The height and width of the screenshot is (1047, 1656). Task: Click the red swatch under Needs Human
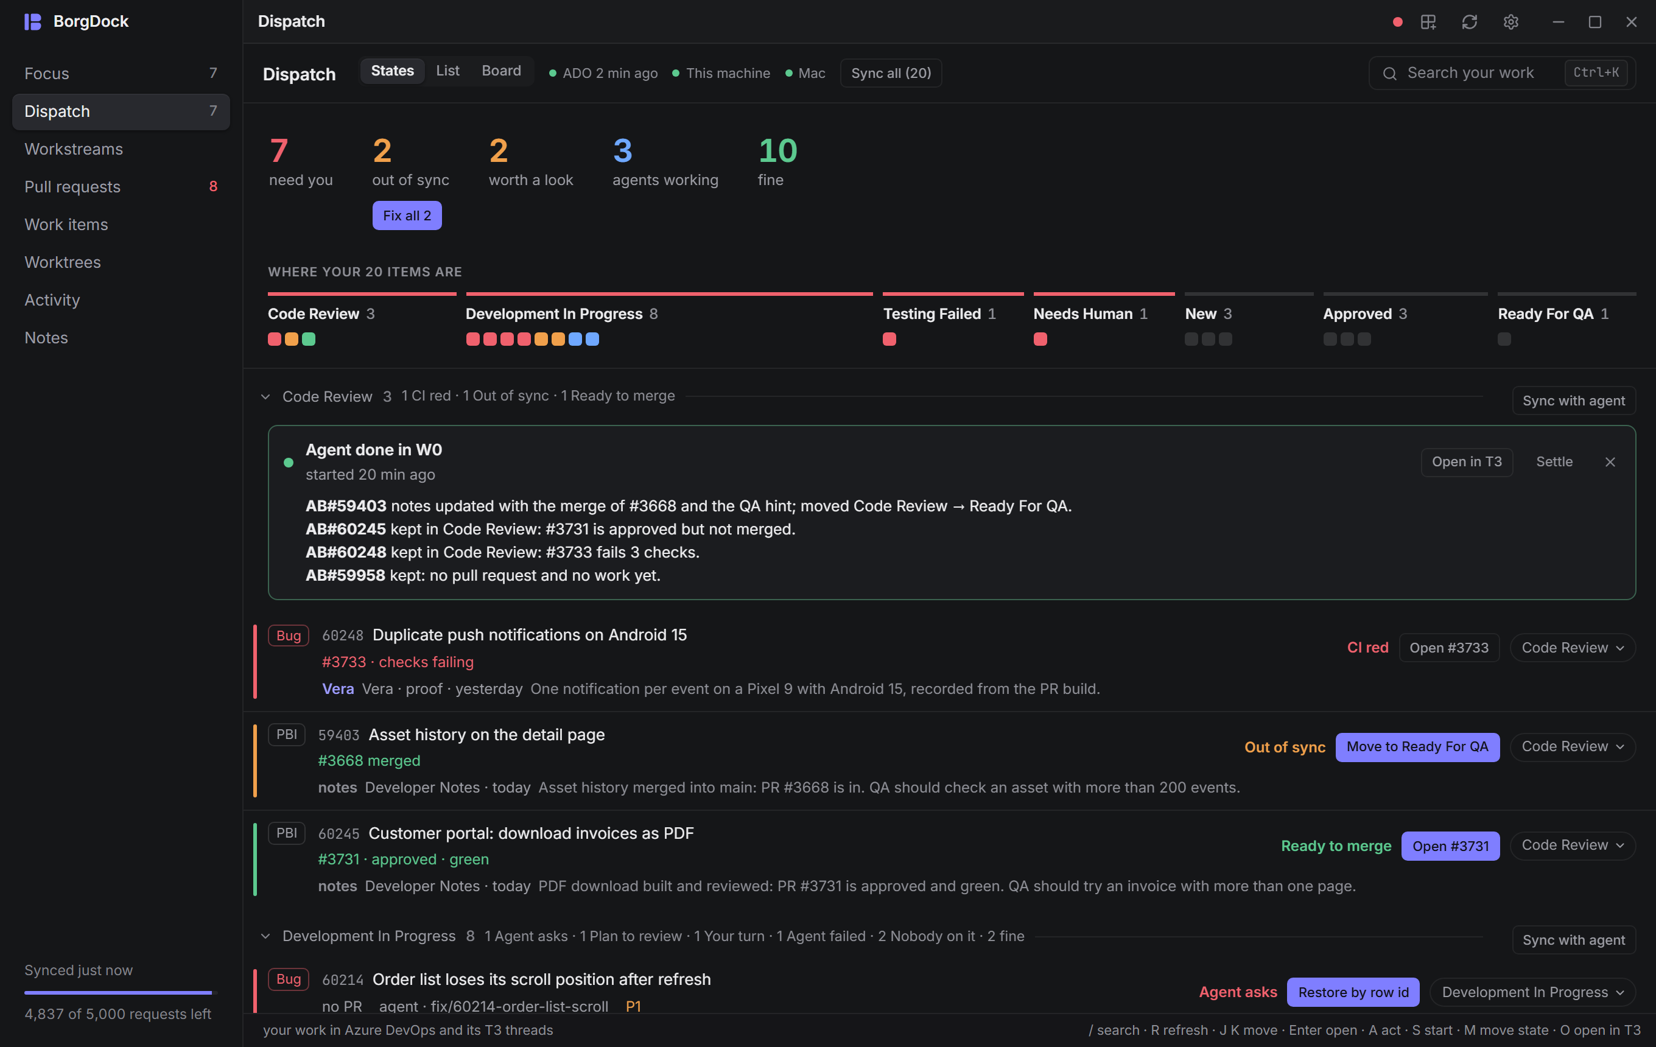(1040, 339)
